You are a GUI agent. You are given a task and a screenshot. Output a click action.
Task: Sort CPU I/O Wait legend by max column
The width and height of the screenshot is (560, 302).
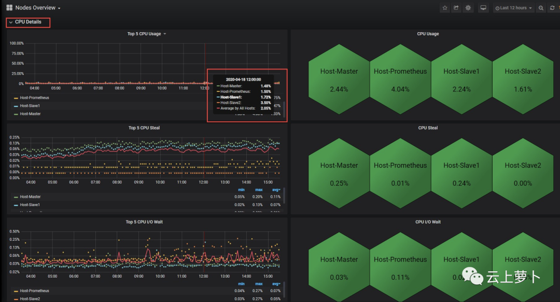(x=259, y=284)
